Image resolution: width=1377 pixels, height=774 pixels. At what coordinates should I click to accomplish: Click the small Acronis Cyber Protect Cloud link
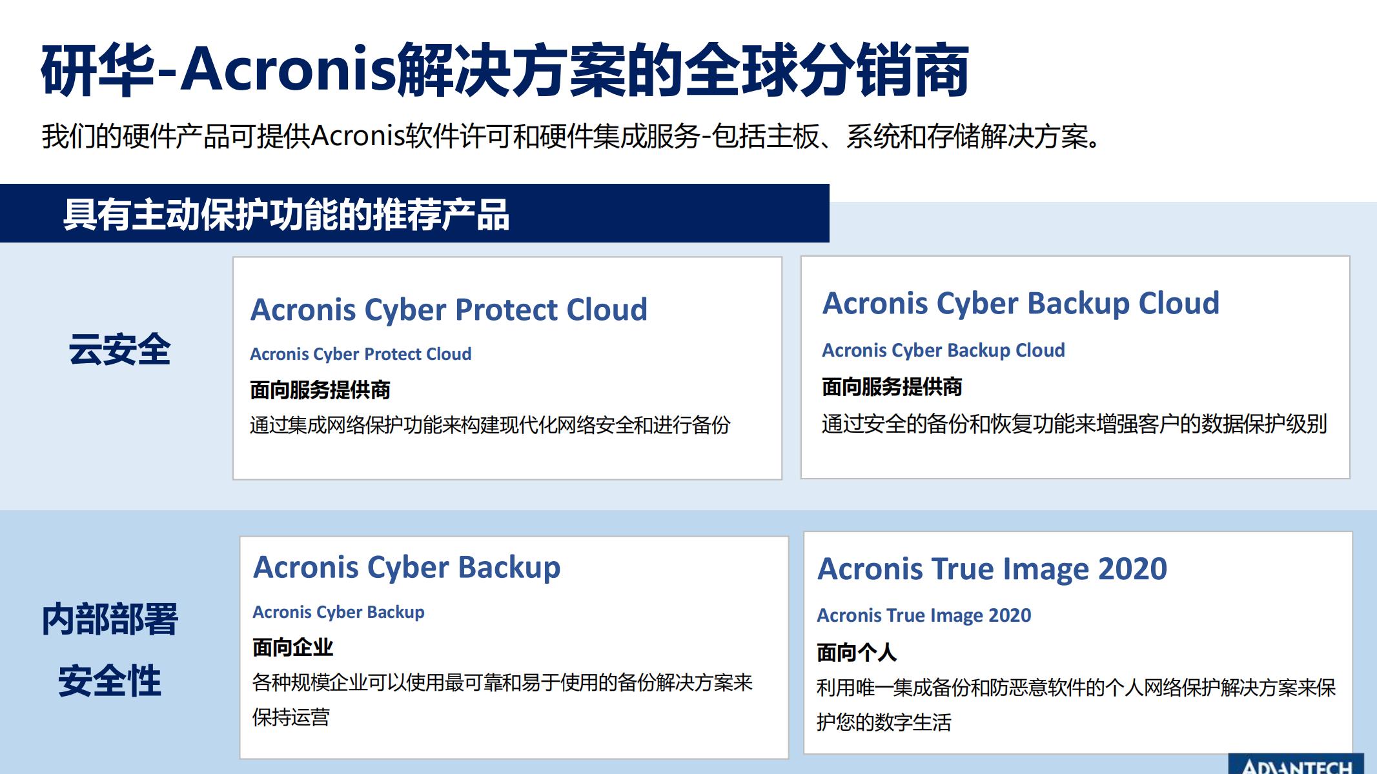pos(361,354)
